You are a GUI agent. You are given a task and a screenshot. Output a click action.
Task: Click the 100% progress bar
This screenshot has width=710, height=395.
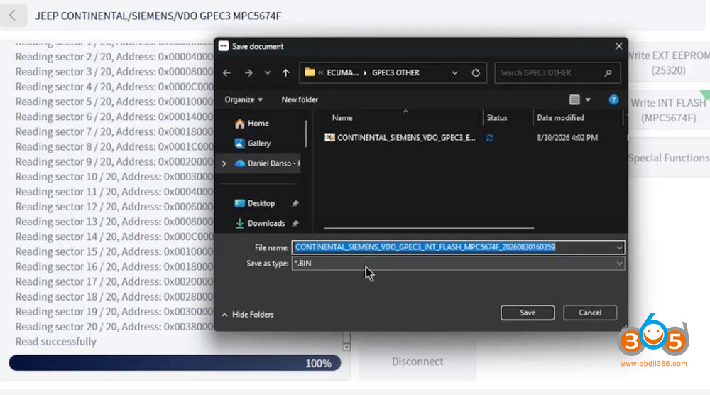(175, 363)
